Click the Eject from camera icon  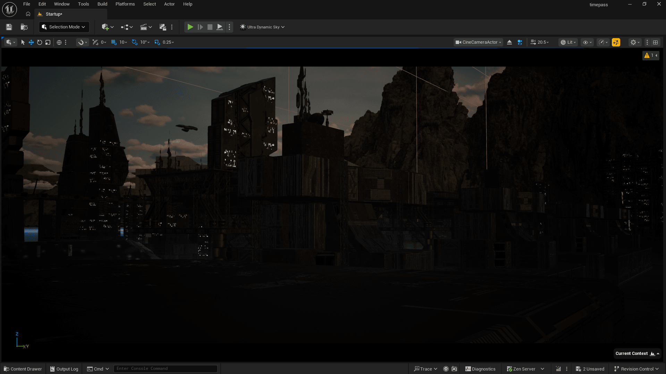pyautogui.click(x=509, y=42)
